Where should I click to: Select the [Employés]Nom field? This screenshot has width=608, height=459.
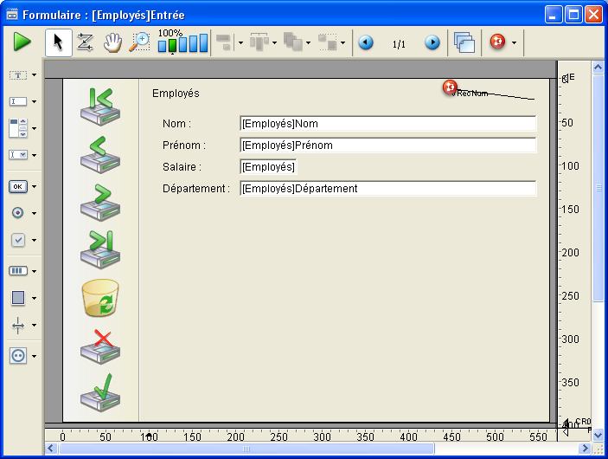point(387,124)
